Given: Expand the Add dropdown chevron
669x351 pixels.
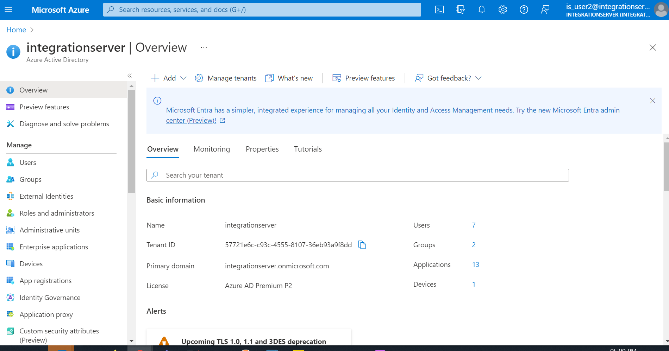Looking at the screenshot, I should [183, 78].
